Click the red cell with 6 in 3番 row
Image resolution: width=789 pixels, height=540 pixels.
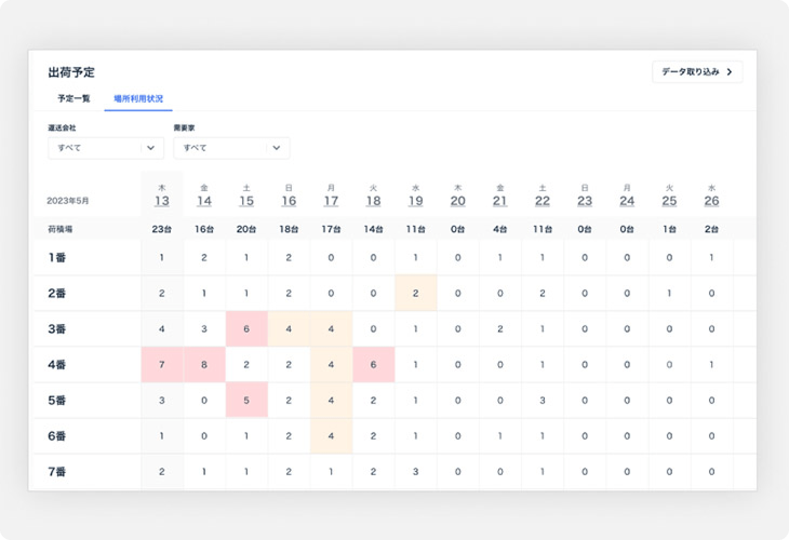tap(246, 329)
